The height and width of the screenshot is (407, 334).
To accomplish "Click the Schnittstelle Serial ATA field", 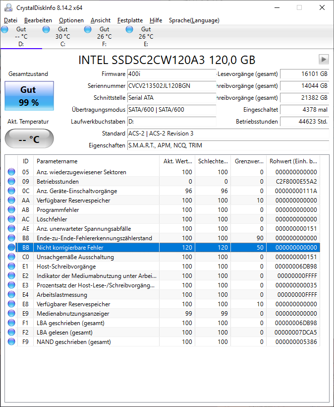I will point(171,98).
